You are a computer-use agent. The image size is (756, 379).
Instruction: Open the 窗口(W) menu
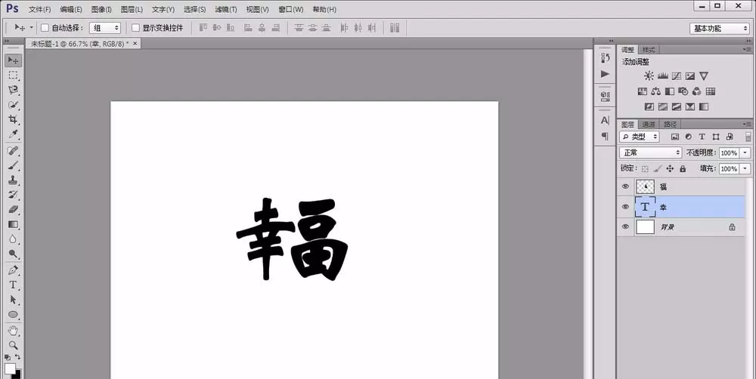pos(291,10)
